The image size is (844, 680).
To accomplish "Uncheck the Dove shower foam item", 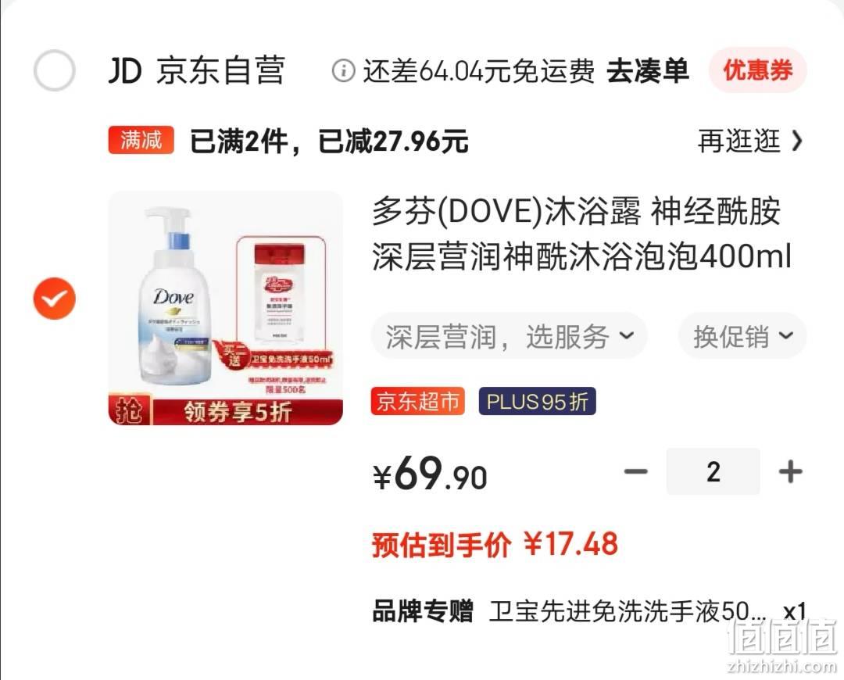I will coord(55,299).
